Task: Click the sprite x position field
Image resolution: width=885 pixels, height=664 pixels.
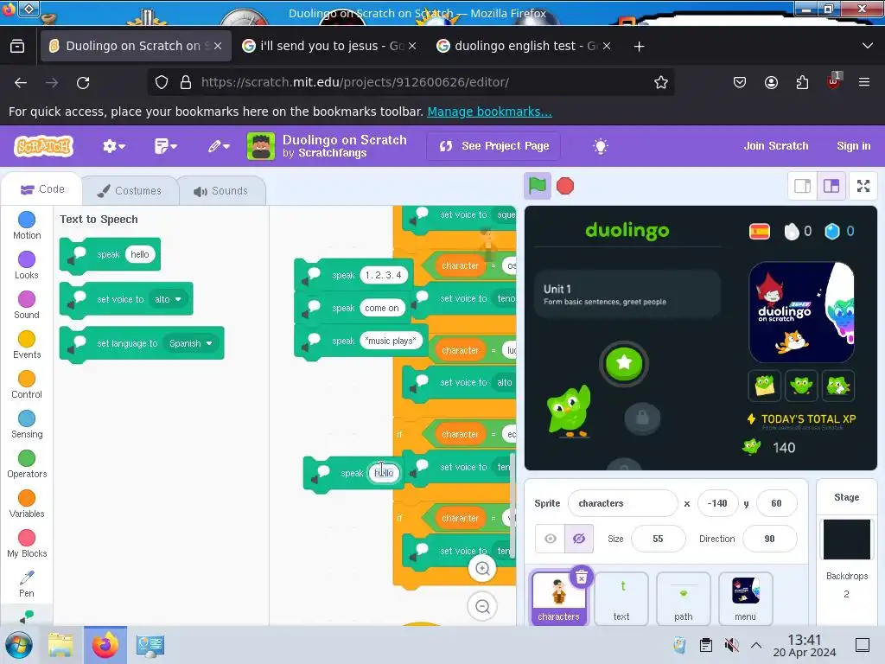Action: (x=717, y=503)
